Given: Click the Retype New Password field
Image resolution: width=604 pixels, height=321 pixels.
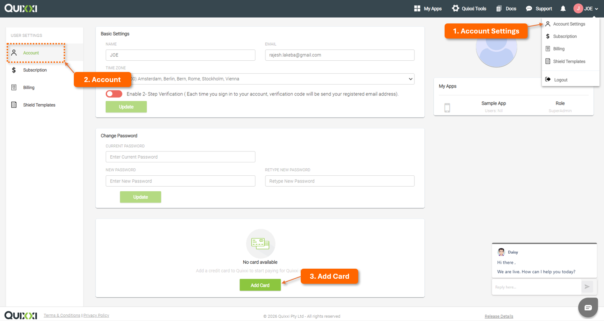Looking at the screenshot, I should (x=340, y=181).
